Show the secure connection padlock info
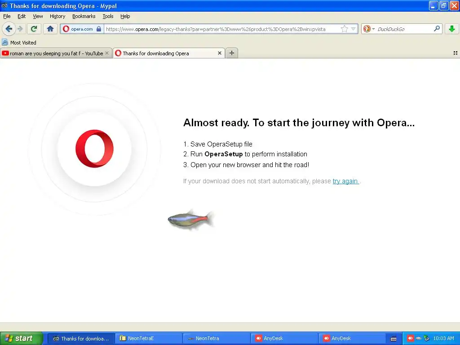460x345 pixels. [x=99, y=29]
